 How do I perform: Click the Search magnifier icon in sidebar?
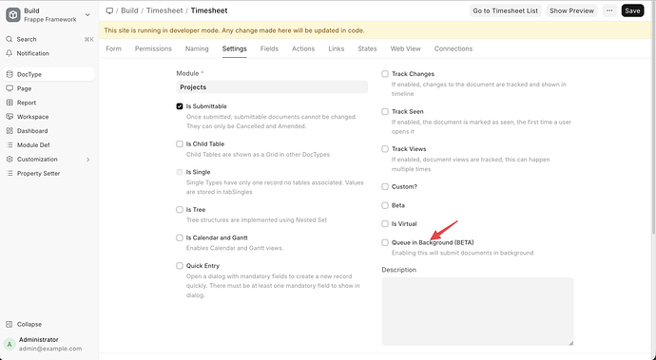click(x=10, y=39)
